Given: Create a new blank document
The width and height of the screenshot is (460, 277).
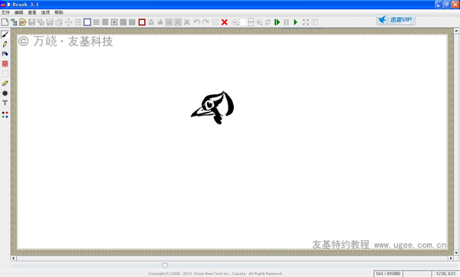Looking at the screenshot, I should pos(5,22).
